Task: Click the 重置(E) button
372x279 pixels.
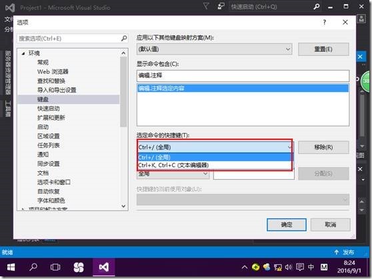Action: pyautogui.click(x=323, y=49)
